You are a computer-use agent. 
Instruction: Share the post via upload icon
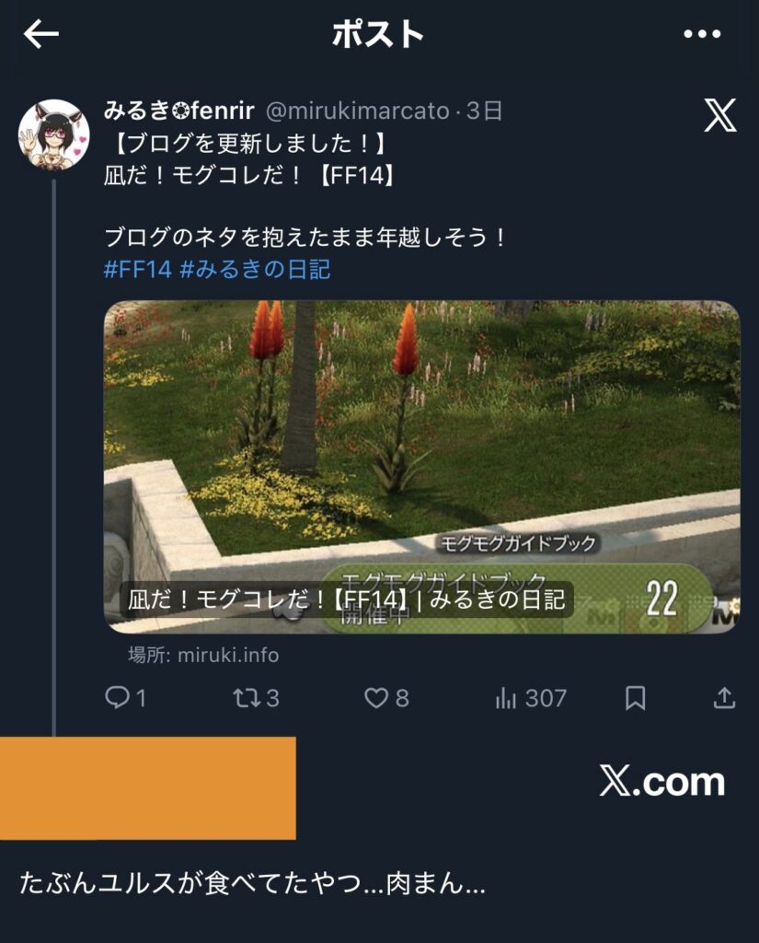[x=724, y=698]
